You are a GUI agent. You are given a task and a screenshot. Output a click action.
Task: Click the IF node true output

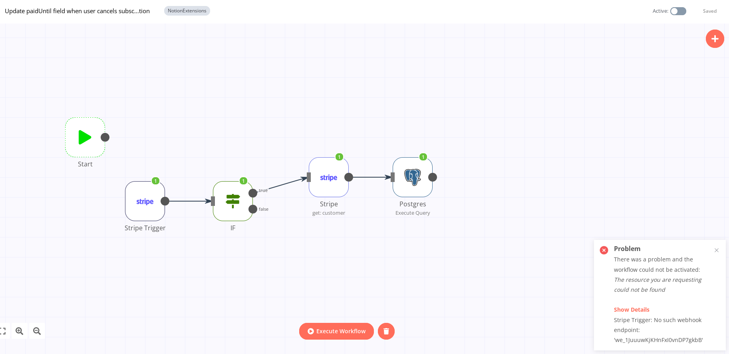(253, 193)
